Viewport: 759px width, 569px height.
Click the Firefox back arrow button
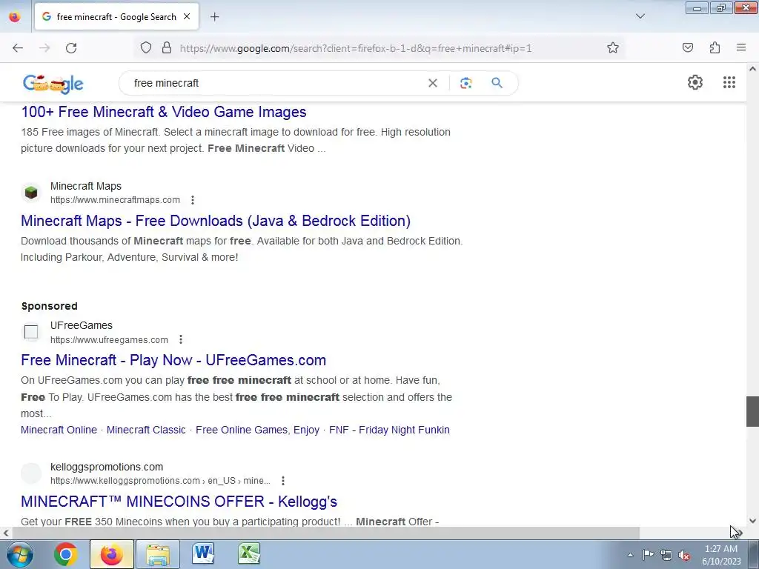coord(18,48)
